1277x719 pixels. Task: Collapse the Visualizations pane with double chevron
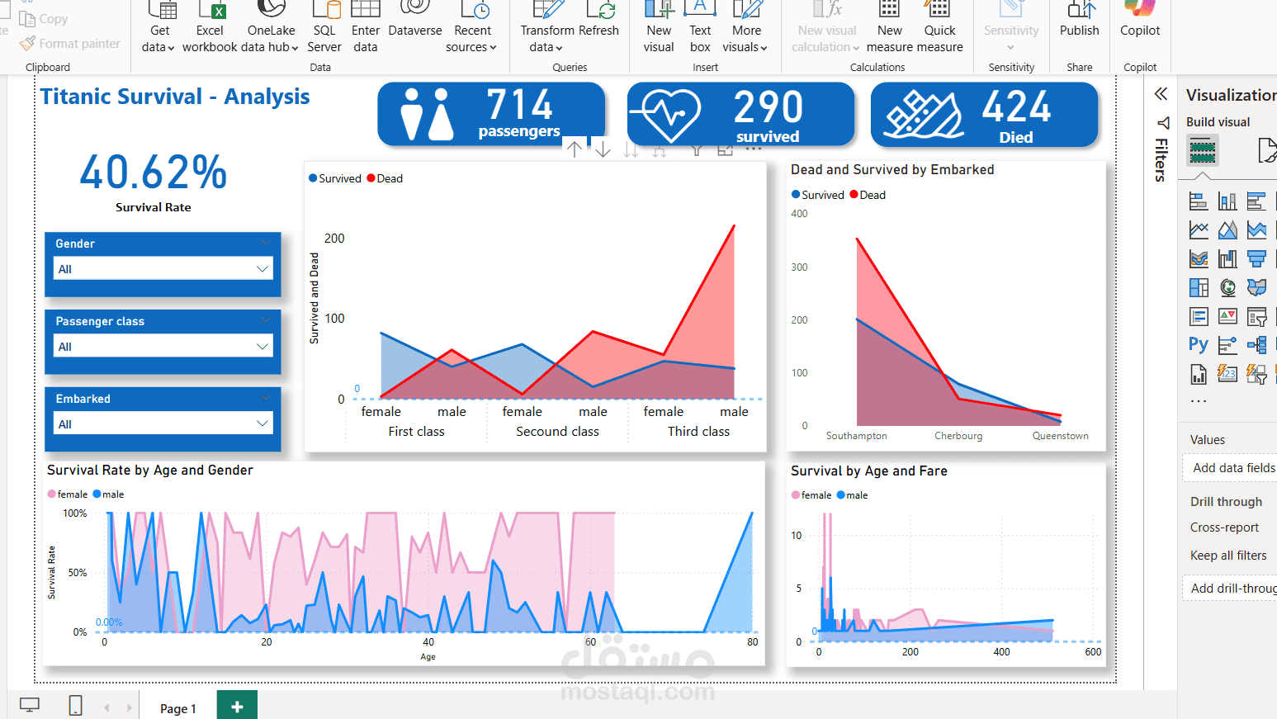[x=1160, y=93]
